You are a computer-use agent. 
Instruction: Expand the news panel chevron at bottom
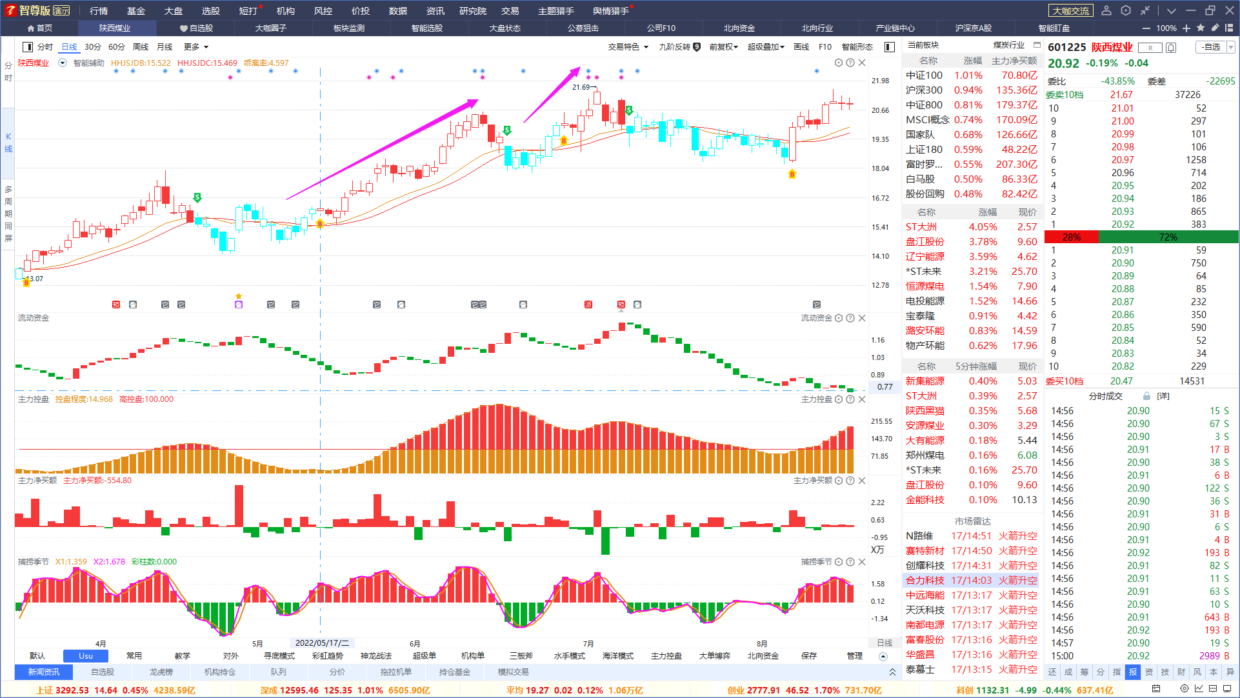coord(892,672)
